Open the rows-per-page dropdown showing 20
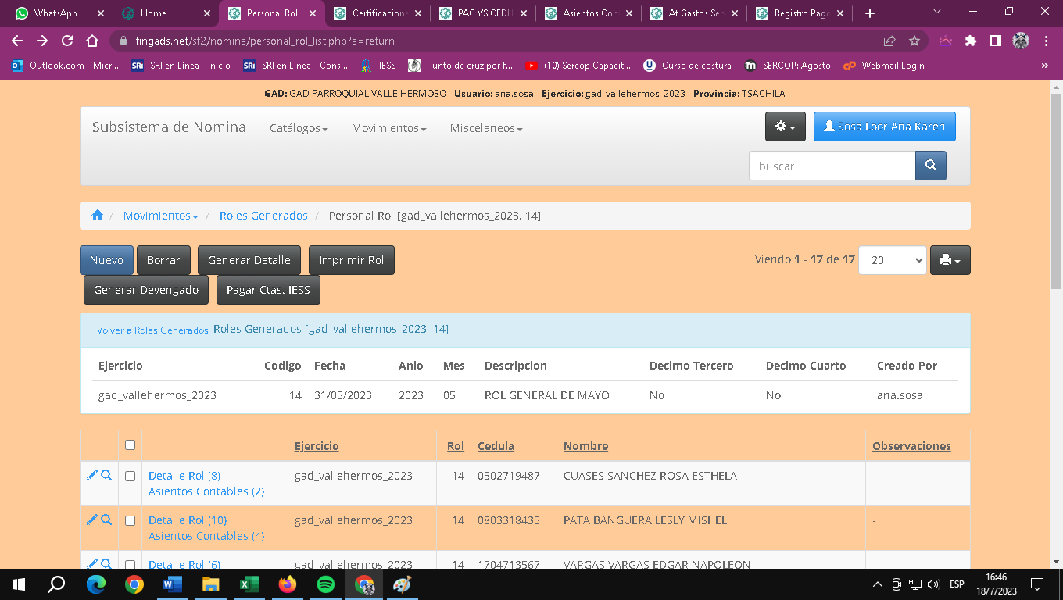The height and width of the screenshot is (600, 1063). (x=892, y=260)
